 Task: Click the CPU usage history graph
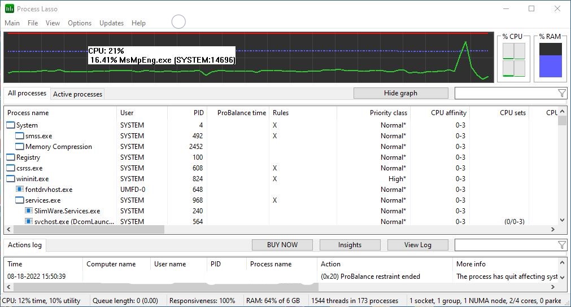pos(249,58)
